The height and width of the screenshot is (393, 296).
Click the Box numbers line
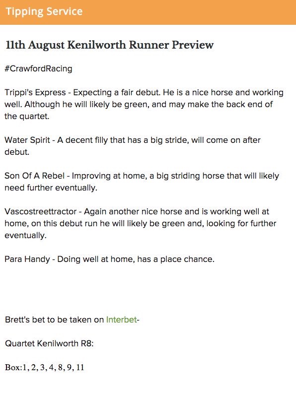pos(44,367)
